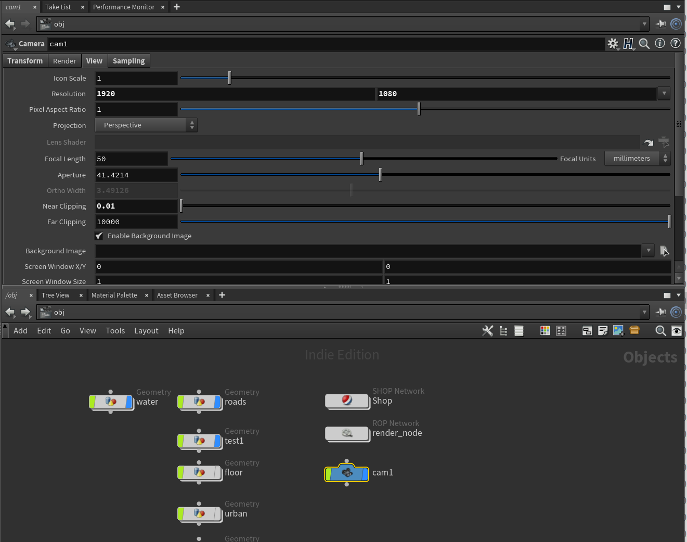This screenshot has width=687, height=542.
Task: Search parameters with the magnifier icon
Action: (x=644, y=44)
